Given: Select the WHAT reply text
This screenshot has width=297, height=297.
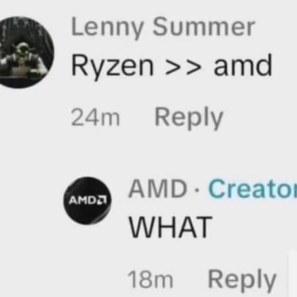Looking at the screenshot, I should tap(170, 227).
